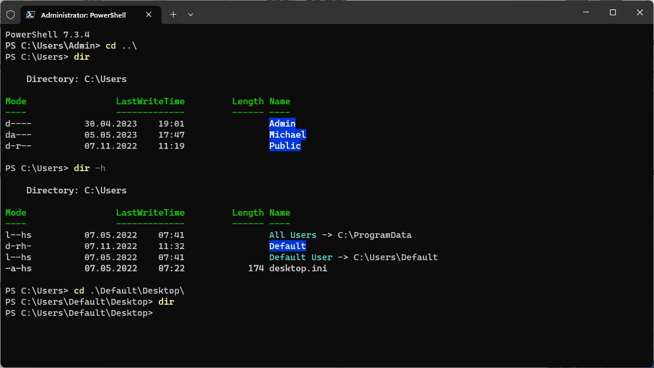Viewport: 654px width, 368px height.
Task: Click the last prompt C:\Users\Default\Desktop>
Action: [x=79, y=313]
